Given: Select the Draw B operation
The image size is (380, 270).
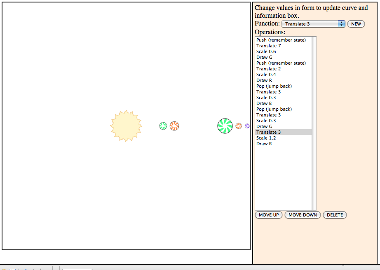Looking at the screenshot, I should point(264,103).
